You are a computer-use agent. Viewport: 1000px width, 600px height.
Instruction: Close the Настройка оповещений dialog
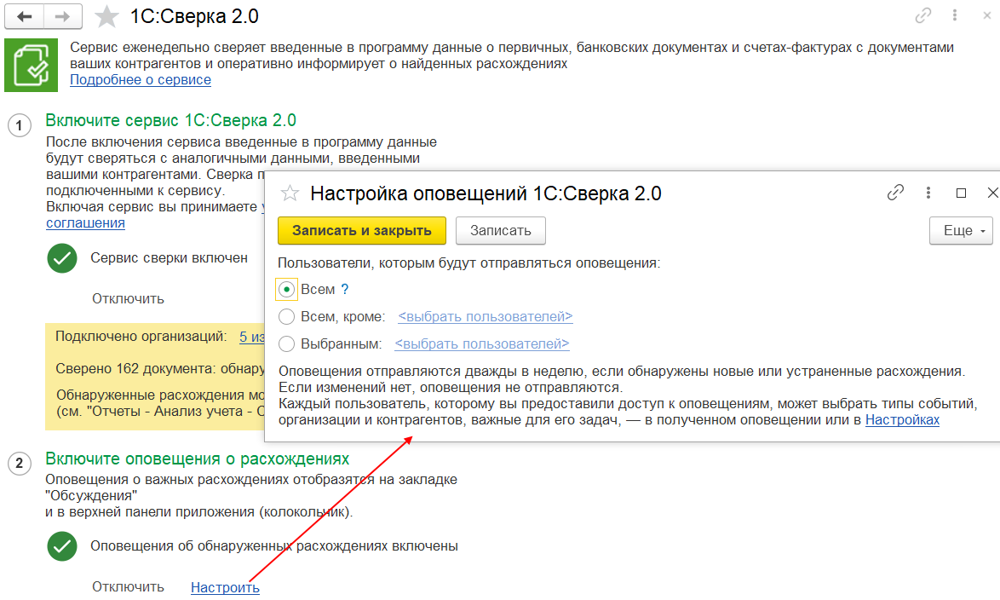tap(992, 192)
